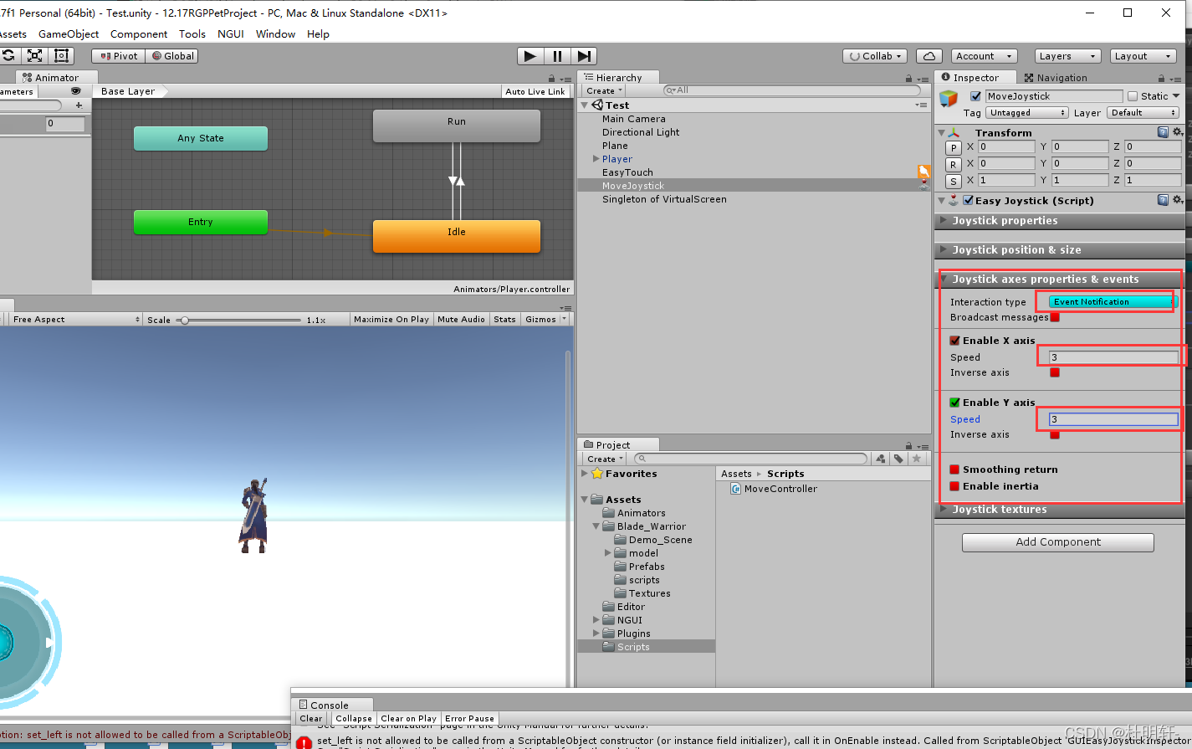
Task: Click Maximize On Play button
Action: (391, 319)
